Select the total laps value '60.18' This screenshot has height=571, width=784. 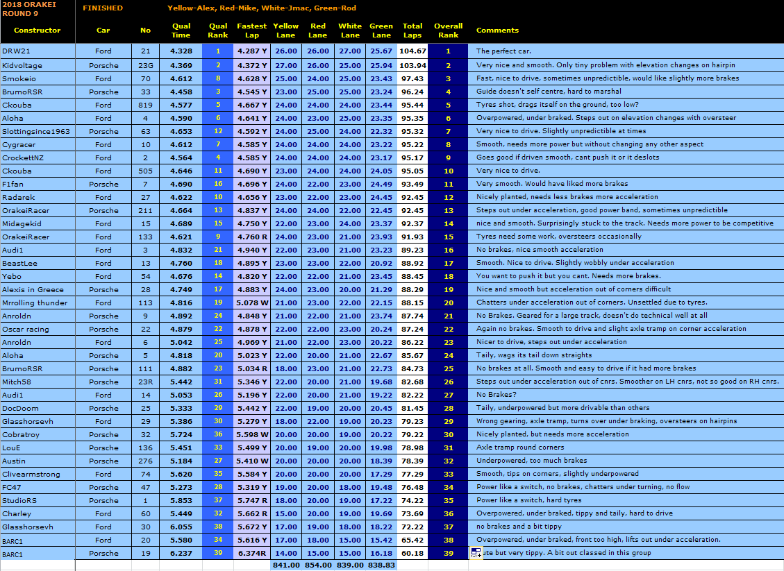click(413, 554)
